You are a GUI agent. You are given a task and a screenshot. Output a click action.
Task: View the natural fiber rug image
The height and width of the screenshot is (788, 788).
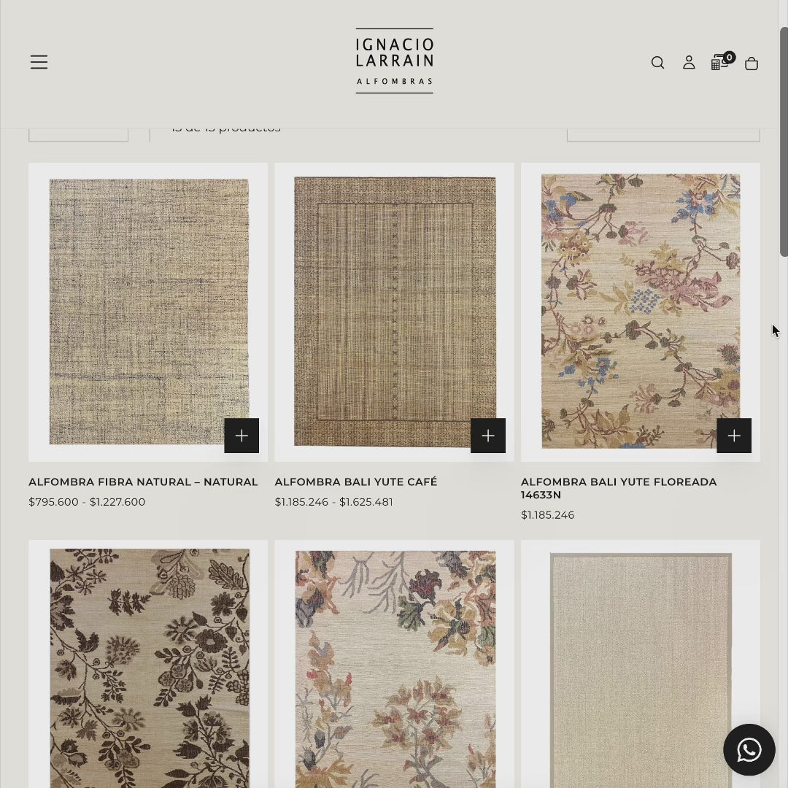(148, 312)
